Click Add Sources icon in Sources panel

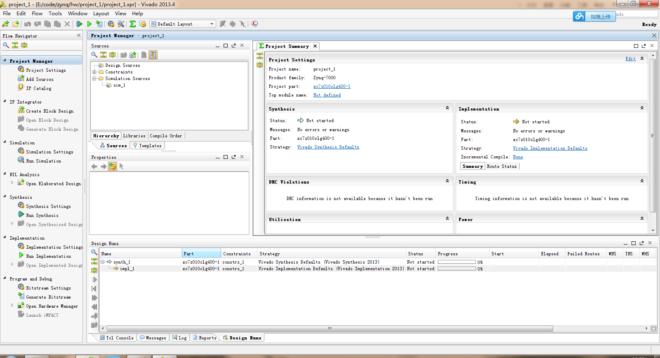133,55
